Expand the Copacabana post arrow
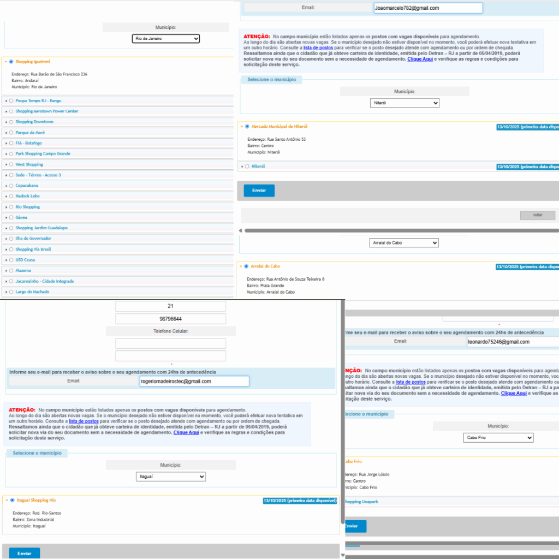The width and height of the screenshot is (559, 559). (5, 186)
